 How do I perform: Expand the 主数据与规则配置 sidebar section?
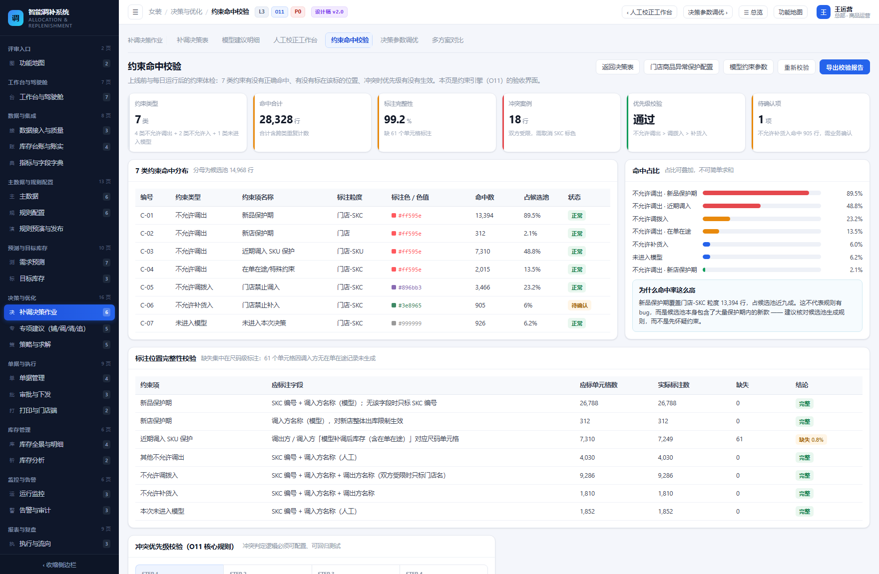click(59, 182)
